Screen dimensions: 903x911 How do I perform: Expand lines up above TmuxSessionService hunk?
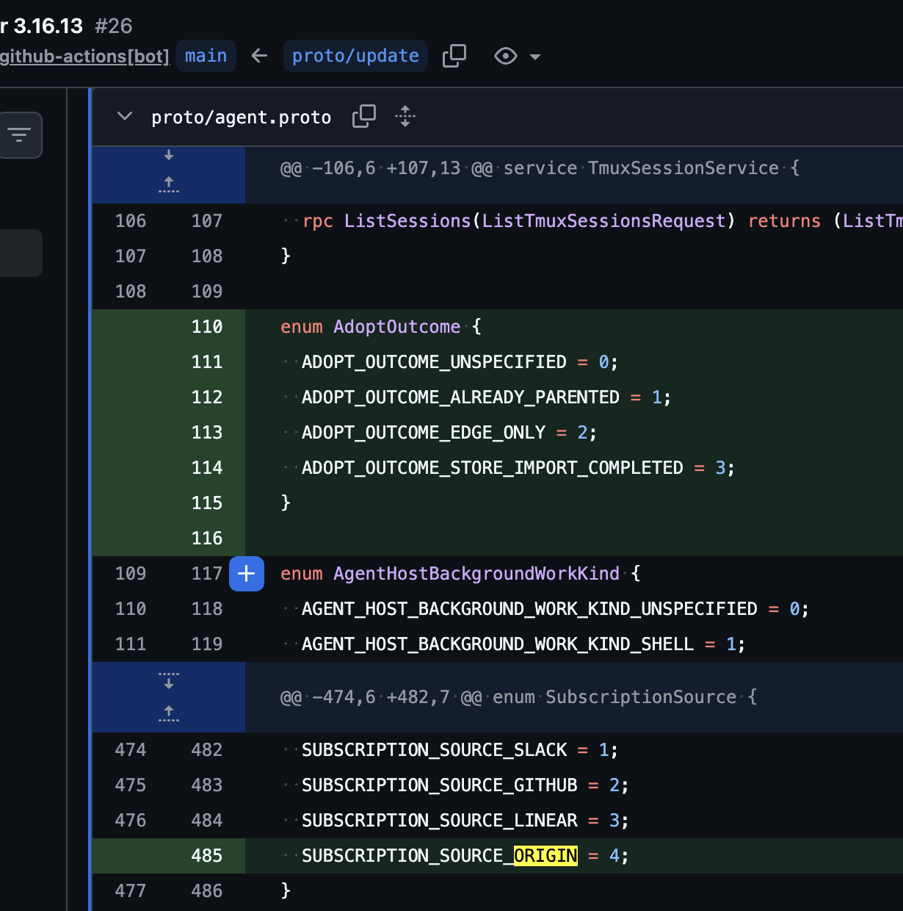(169, 184)
